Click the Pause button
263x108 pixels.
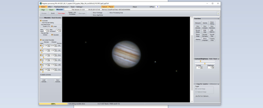tap(111, 7)
